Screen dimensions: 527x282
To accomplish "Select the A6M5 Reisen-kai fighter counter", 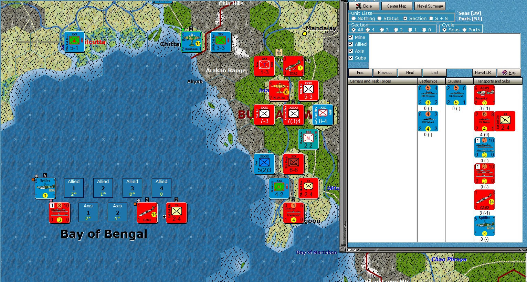I will tap(484, 95).
